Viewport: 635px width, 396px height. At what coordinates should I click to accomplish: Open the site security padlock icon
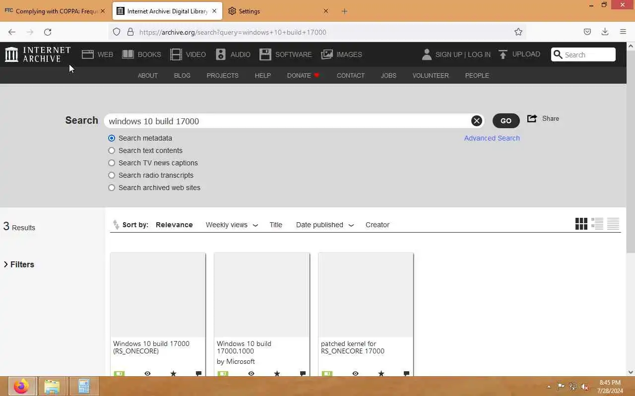[130, 32]
